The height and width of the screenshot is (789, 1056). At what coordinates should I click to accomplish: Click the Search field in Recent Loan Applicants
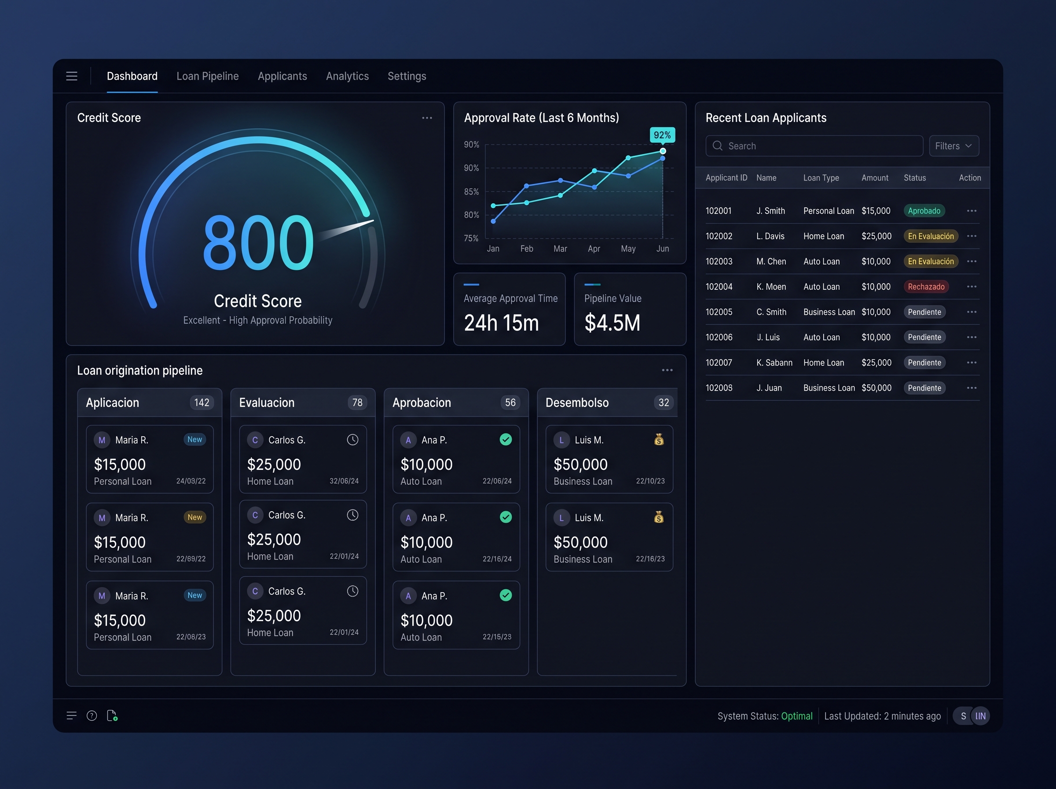814,146
